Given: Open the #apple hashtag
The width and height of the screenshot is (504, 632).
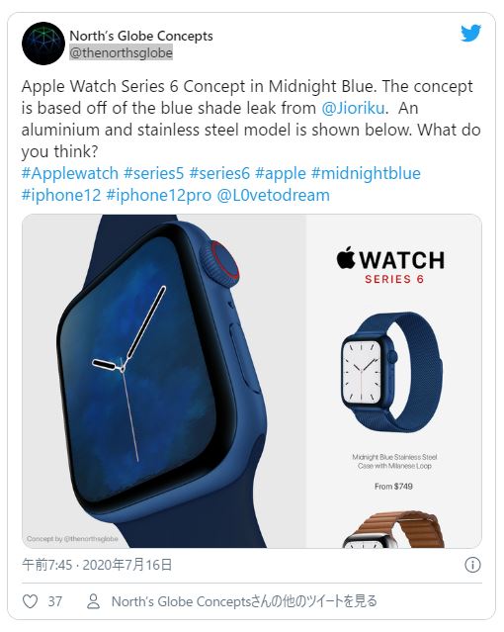Looking at the screenshot, I should click(x=281, y=173).
